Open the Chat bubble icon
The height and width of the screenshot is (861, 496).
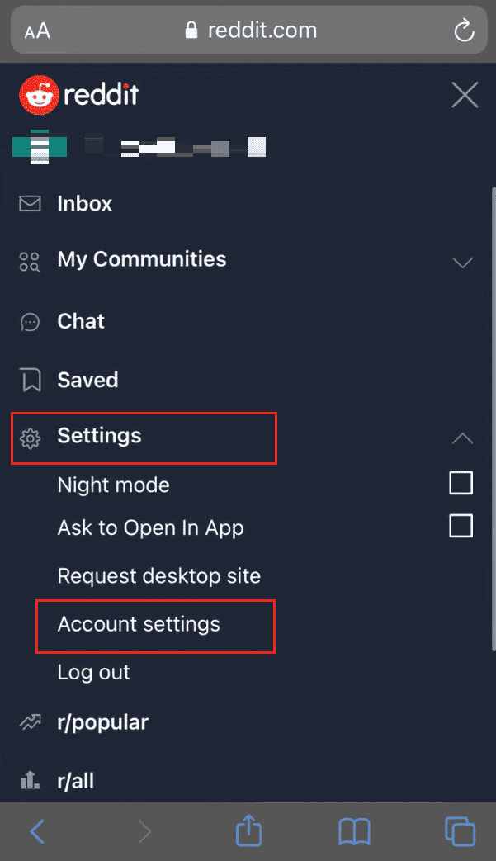30,322
